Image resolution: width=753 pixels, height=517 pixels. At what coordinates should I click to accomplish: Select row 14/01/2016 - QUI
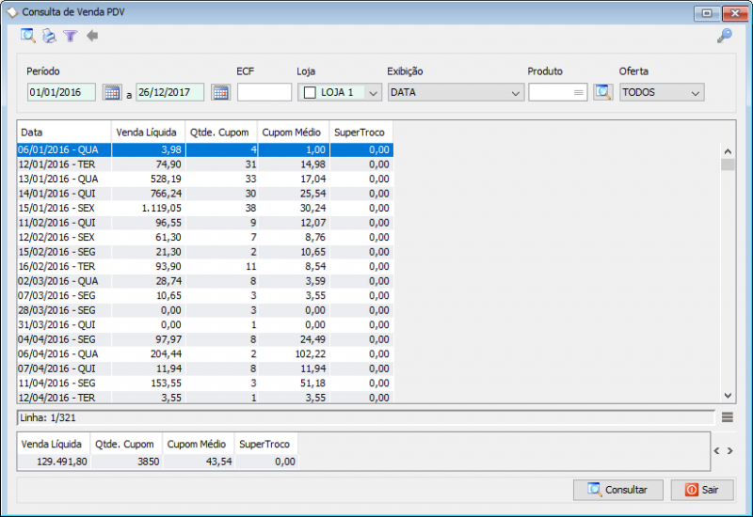coord(205,194)
